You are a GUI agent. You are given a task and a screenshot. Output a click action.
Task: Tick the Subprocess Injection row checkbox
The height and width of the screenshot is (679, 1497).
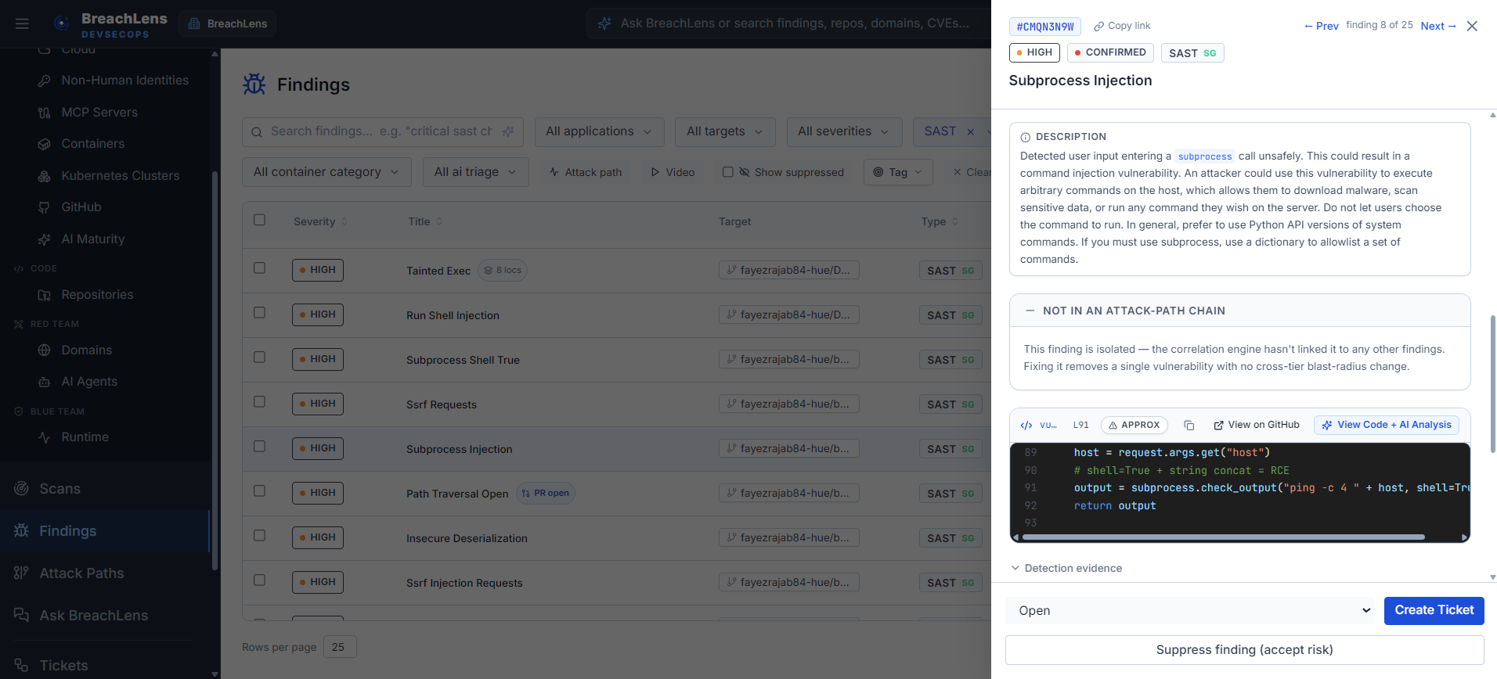[260, 446]
